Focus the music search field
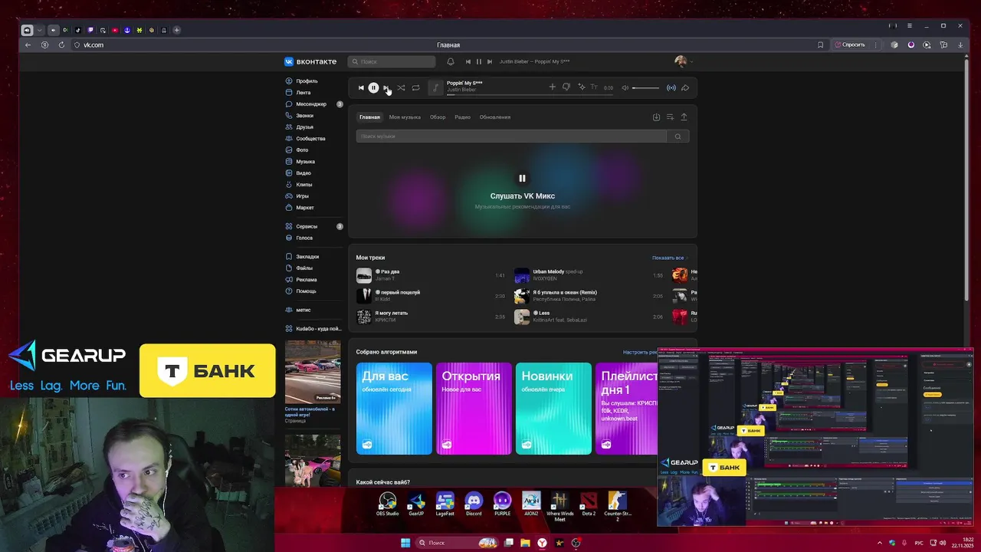 [x=511, y=136]
